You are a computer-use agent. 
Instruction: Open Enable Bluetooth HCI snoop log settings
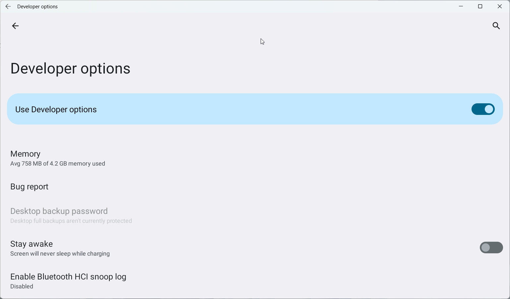(68, 277)
